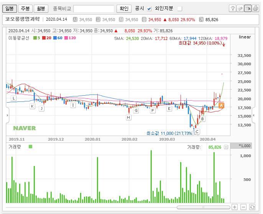Enable the 외인지분 checkbox
This screenshot has height=214, width=263.
tap(180, 8)
